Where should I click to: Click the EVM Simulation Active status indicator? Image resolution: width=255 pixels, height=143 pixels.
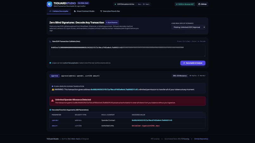click(124, 4)
